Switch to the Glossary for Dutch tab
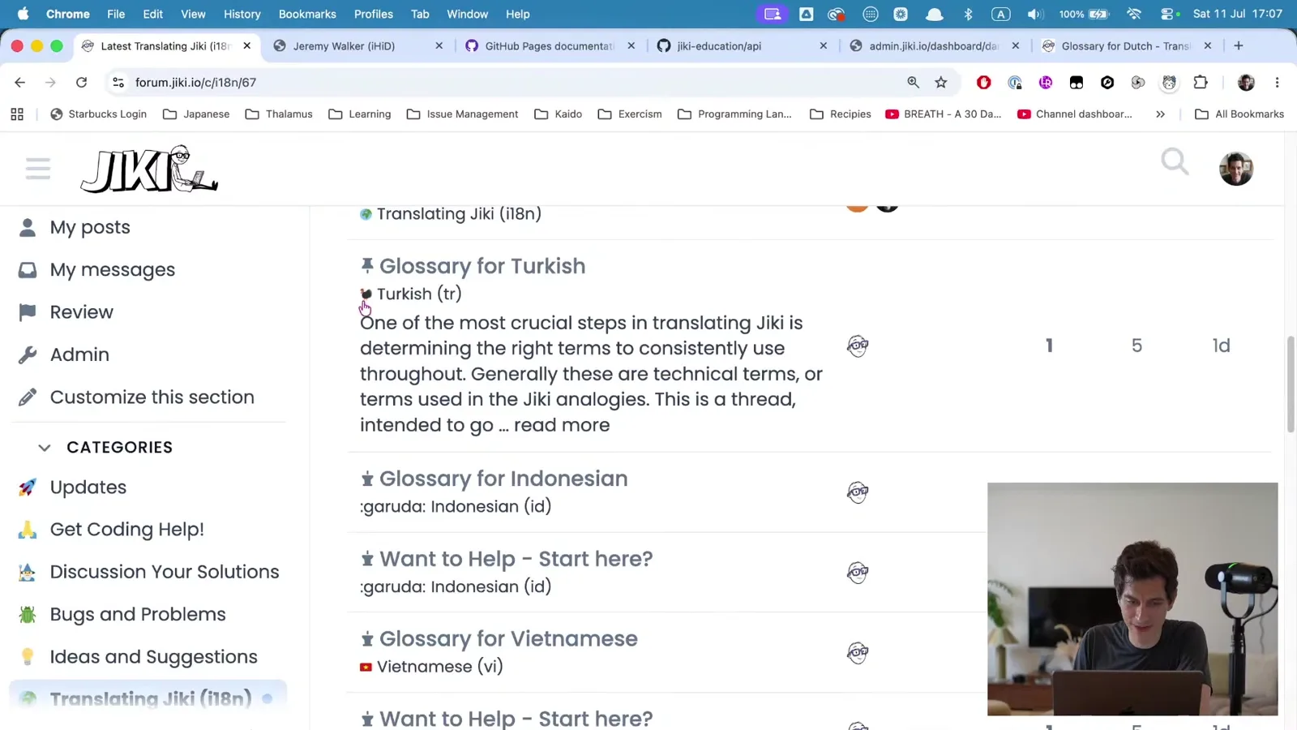 point(1128,46)
